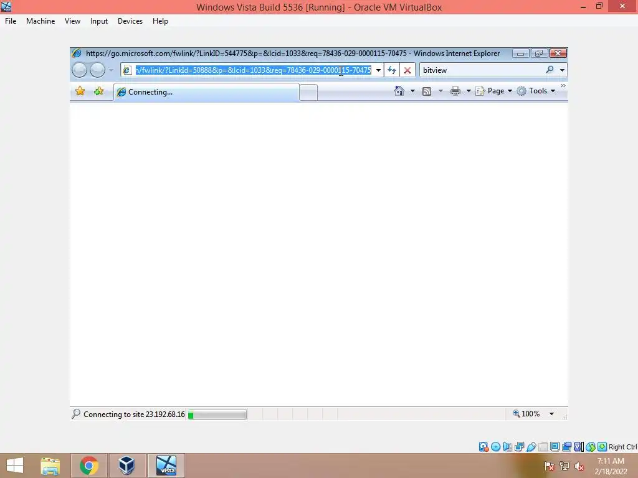Screen dimensions: 638x478
Task: Open the Favorites Center star
Action: (x=80, y=91)
